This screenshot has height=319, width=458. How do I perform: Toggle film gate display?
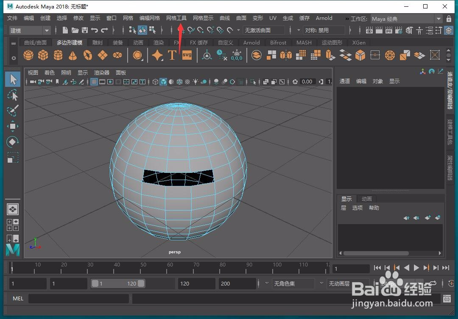click(102, 82)
